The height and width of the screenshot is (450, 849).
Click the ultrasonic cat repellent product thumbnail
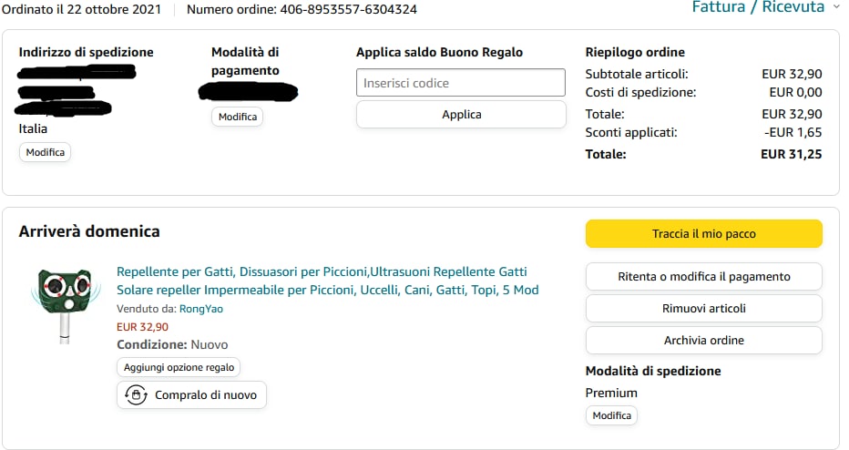pyautogui.click(x=59, y=304)
